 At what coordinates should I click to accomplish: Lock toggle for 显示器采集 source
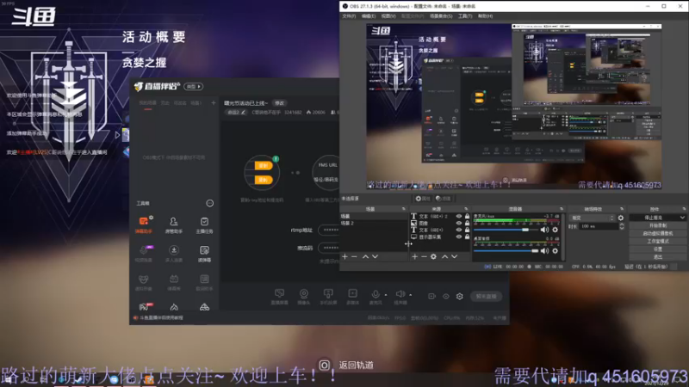(x=467, y=236)
